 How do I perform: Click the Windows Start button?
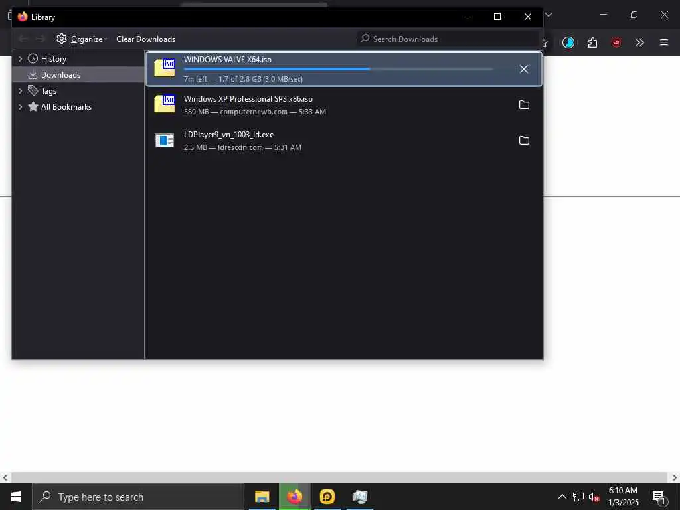tap(16, 497)
